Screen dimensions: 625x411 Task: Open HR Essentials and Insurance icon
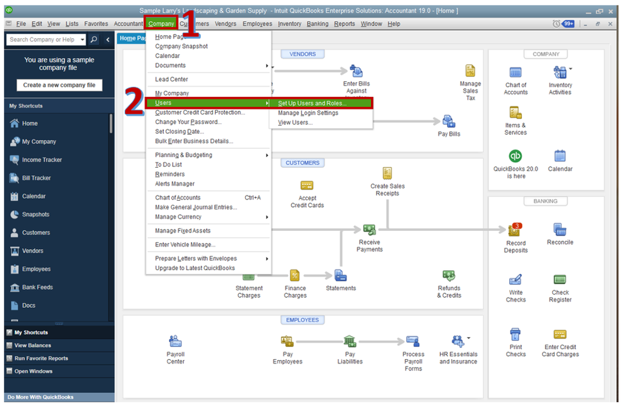457,341
